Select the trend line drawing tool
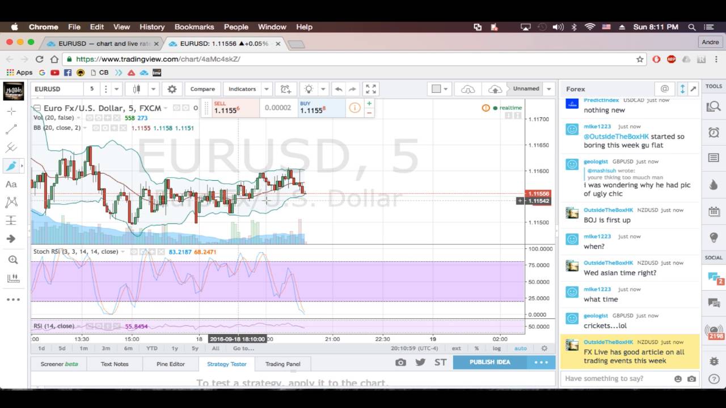 pyautogui.click(x=11, y=130)
